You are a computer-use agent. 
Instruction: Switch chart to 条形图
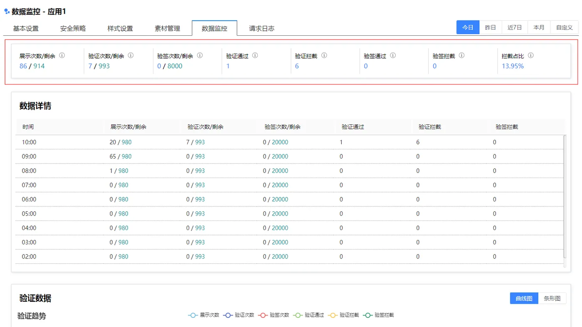pyautogui.click(x=552, y=298)
